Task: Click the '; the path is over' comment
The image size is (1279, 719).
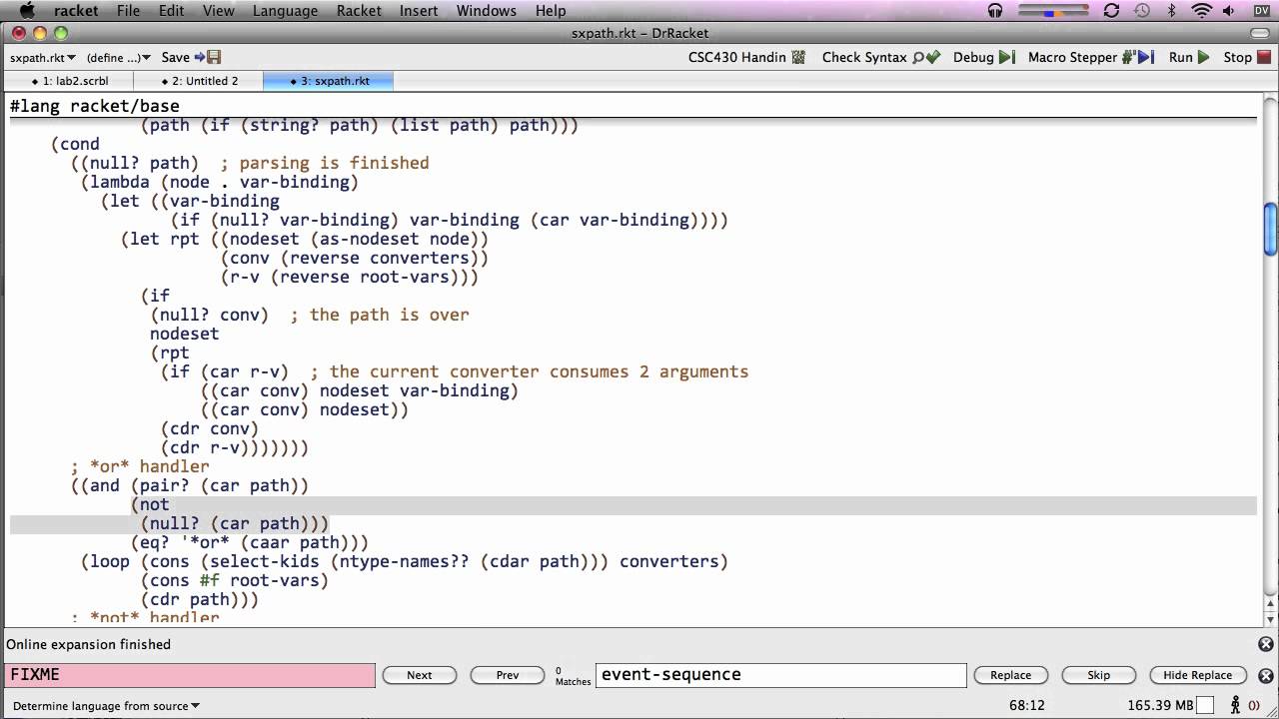Action: pyautogui.click(x=380, y=315)
